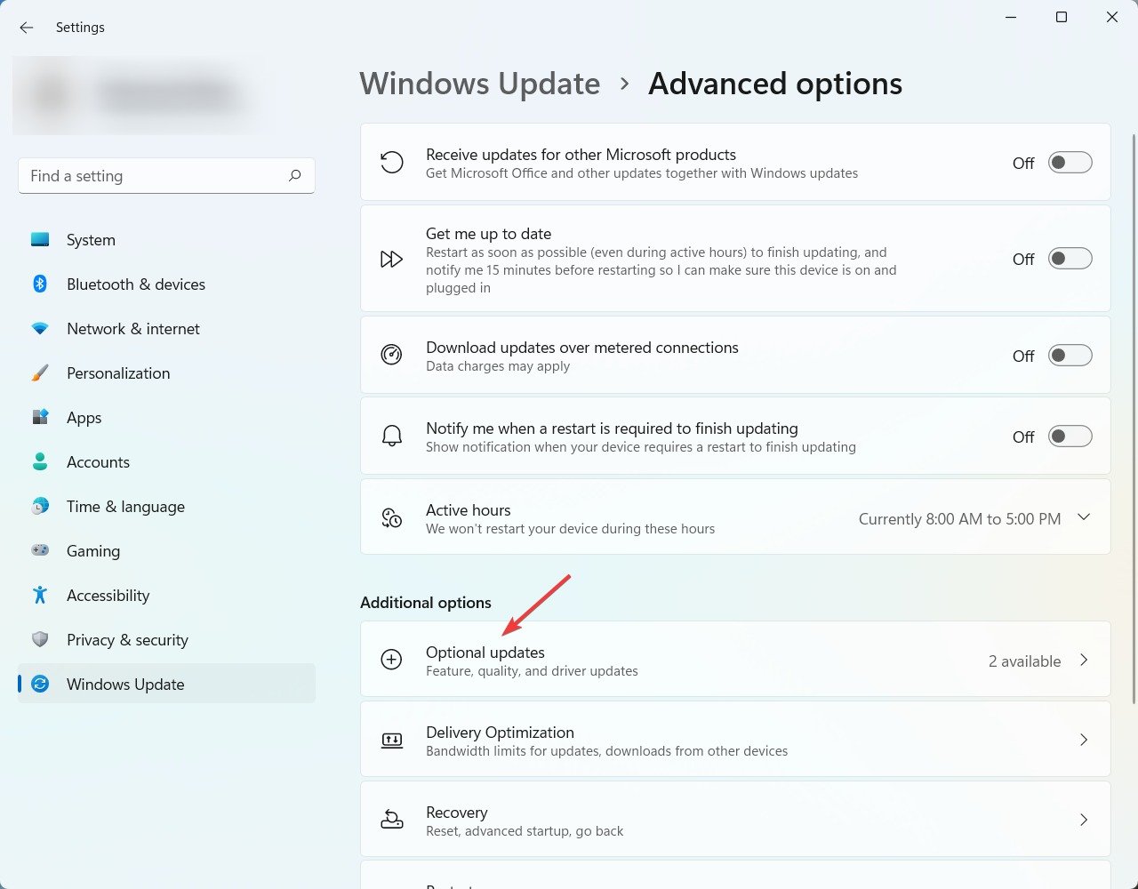Maximize the Settings window
The image size is (1138, 889).
point(1061,17)
